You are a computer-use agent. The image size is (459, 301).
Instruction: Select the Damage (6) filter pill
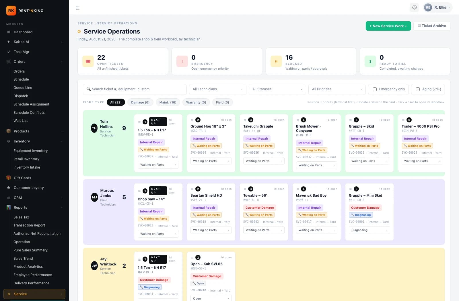coord(140,102)
